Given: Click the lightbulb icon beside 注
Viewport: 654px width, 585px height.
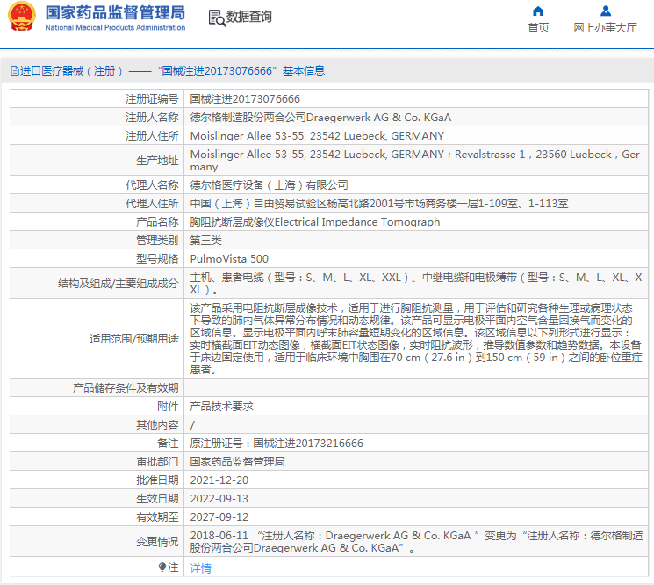Looking at the screenshot, I should pos(162,567).
